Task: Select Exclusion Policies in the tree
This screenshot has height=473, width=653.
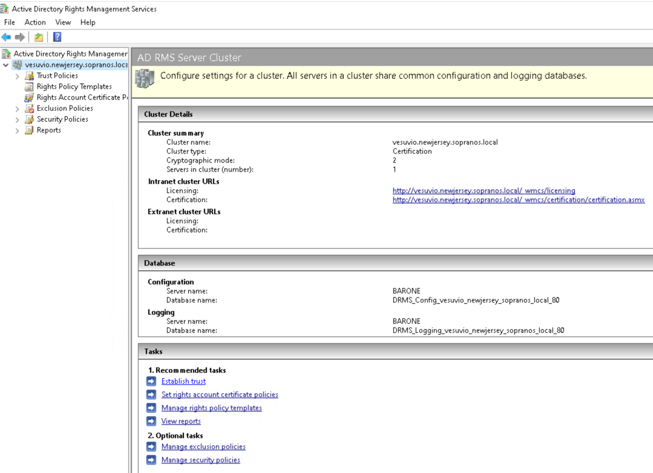Action: [x=65, y=108]
